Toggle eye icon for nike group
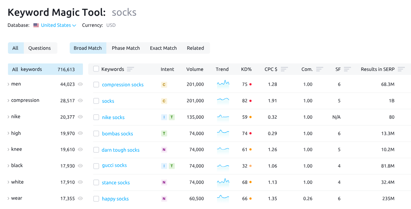Image resolution: width=411 pixels, height=209 pixels. pyautogui.click(x=80, y=117)
